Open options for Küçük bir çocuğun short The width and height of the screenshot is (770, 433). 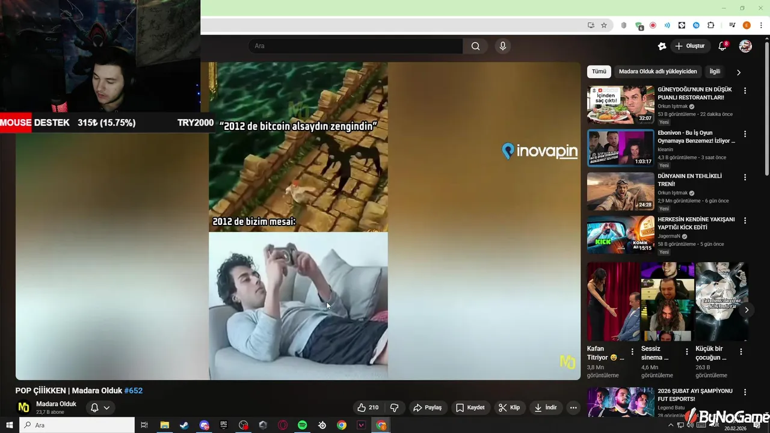741,352
